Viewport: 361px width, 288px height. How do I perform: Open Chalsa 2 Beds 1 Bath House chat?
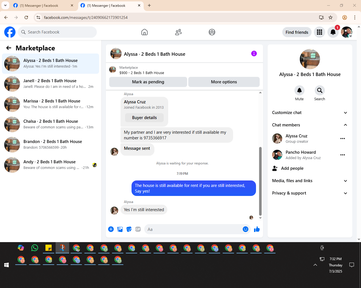point(51,124)
